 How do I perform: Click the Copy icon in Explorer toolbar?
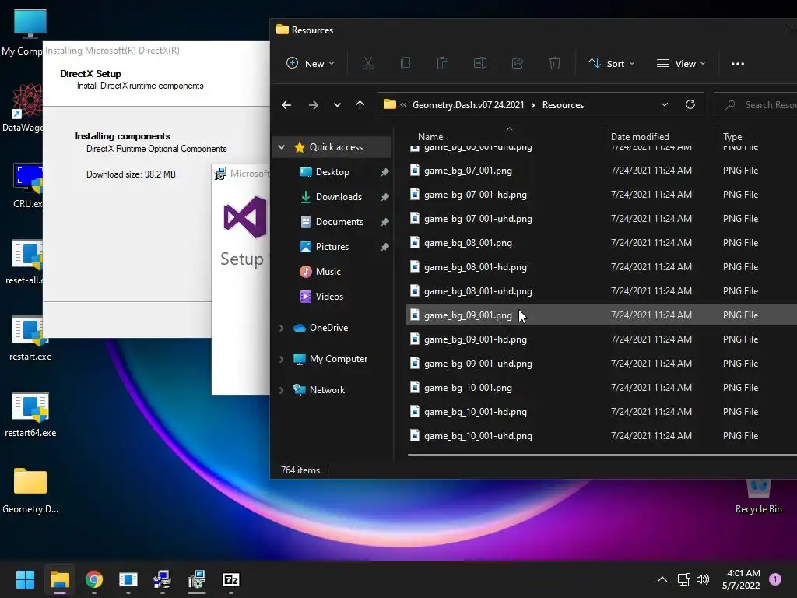pos(405,63)
